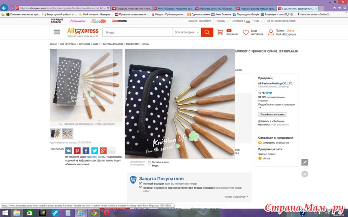Add store via 'Добавить в «Любимые магазины»'
The height and width of the screenshot is (217, 348).
(271, 123)
